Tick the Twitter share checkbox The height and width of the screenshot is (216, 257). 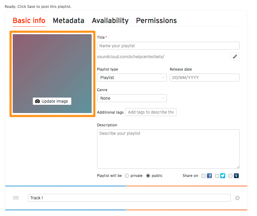(217, 176)
